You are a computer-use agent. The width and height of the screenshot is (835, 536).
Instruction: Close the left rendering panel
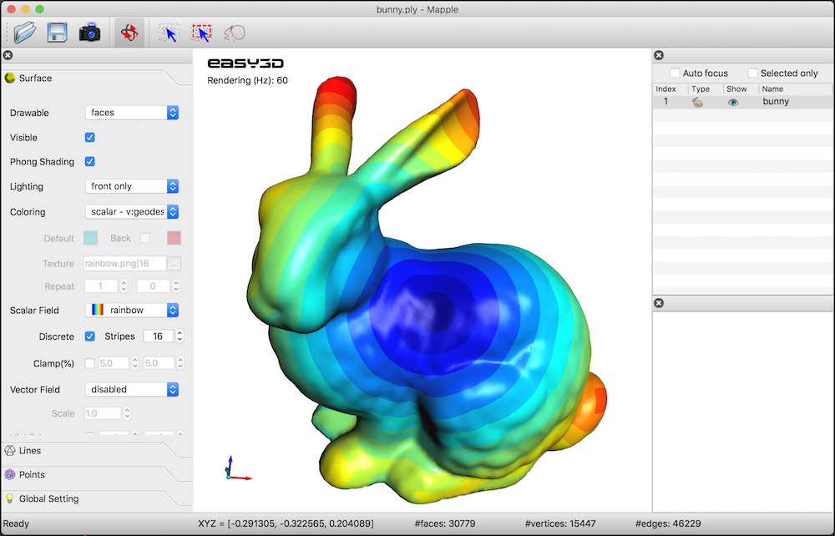[x=8, y=55]
